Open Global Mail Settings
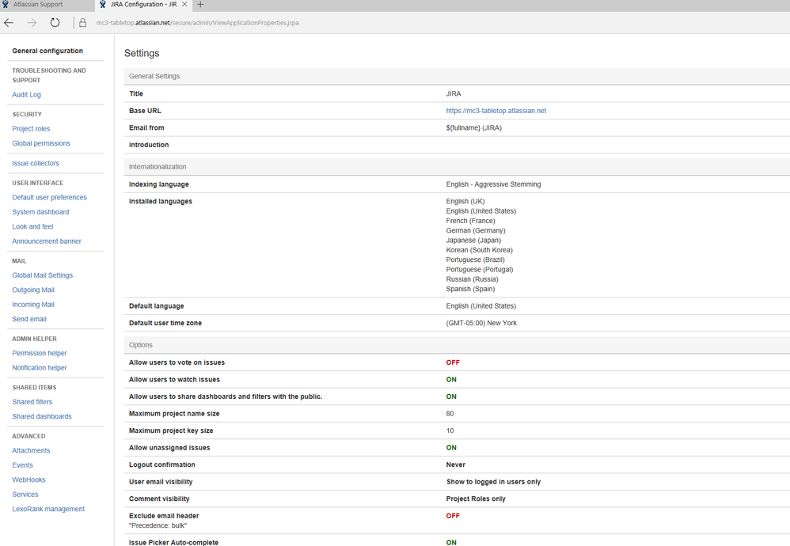Image resolution: width=790 pixels, height=546 pixels. tap(42, 275)
